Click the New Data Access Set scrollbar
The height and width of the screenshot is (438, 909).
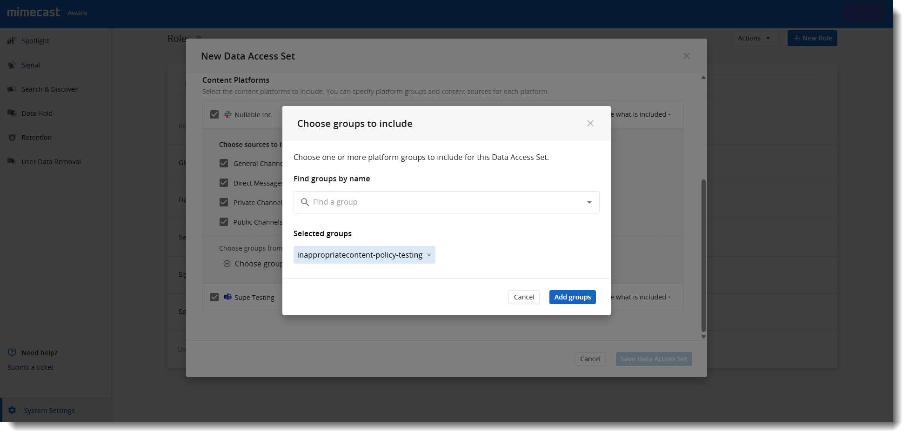click(x=703, y=255)
